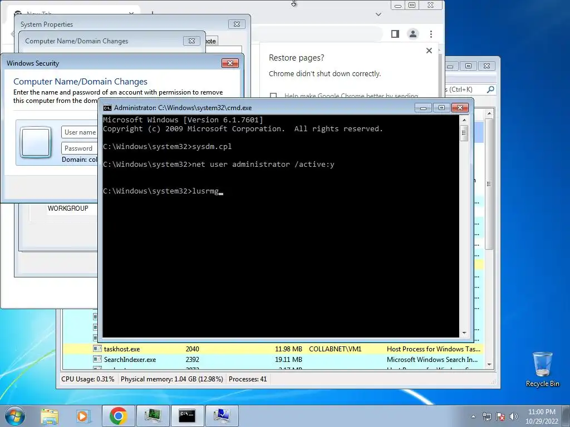The width and height of the screenshot is (570, 427).
Task: Close the Computer Name/Domain Changes dialog
Action: 191,41
